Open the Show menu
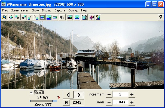165x108 pixels. pyautogui.click(x=35, y=10)
